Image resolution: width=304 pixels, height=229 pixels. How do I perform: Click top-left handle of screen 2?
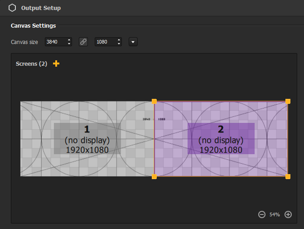(154, 102)
